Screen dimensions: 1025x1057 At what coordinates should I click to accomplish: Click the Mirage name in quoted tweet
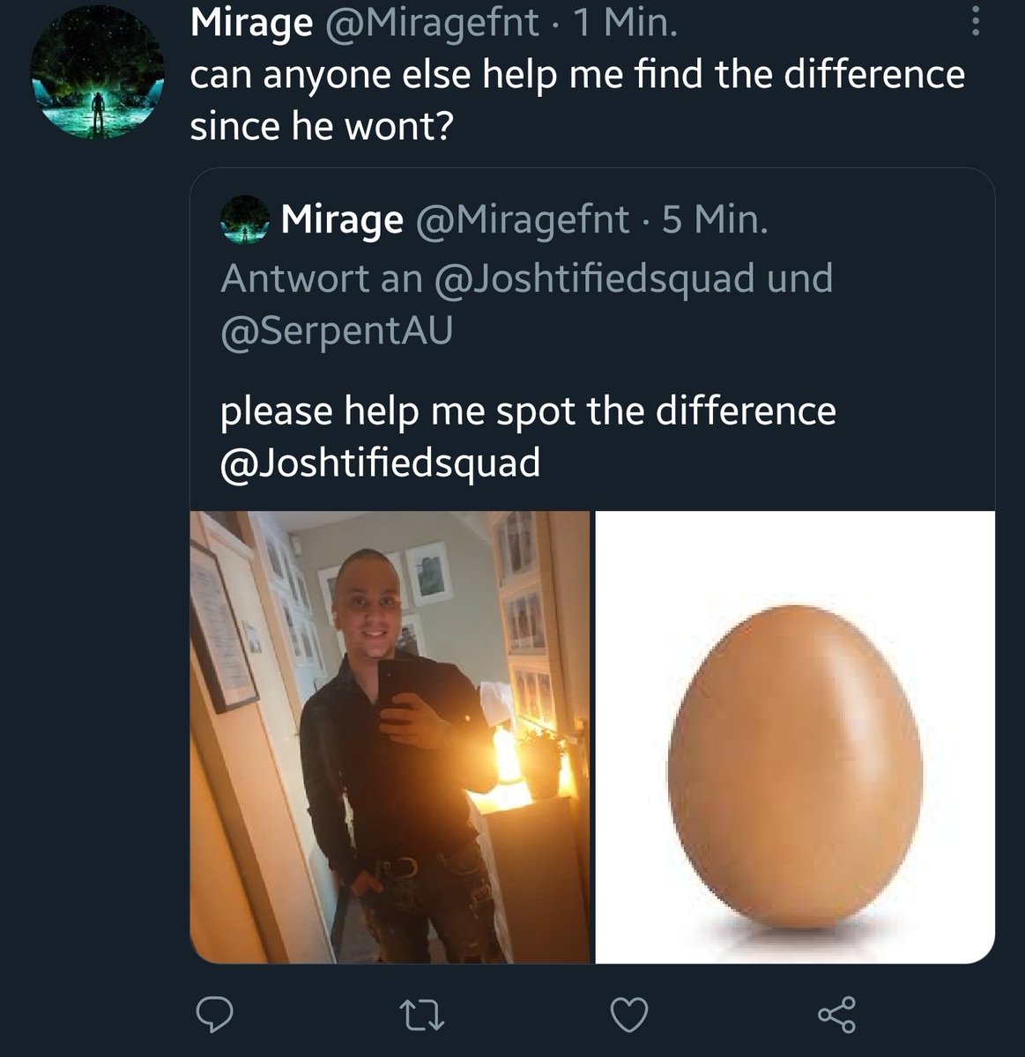pos(342,219)
